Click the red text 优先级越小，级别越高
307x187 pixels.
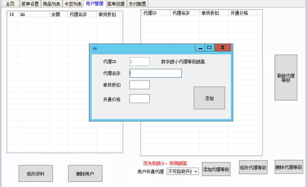click(x=165, y=163)
